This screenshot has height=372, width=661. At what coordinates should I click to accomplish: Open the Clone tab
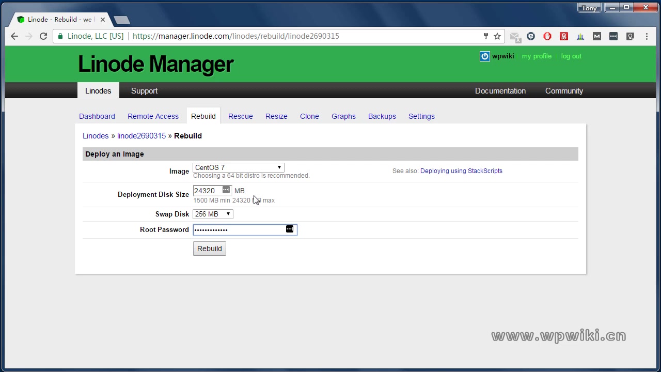click(309, 116)
